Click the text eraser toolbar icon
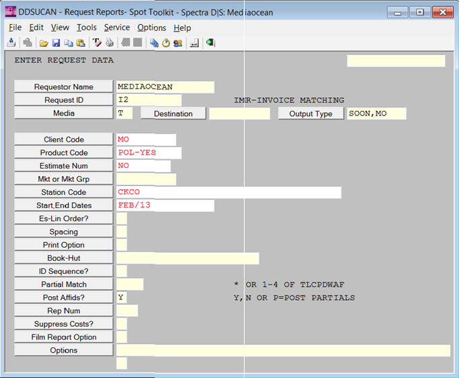459x378 pixels. [x=97, y=43]
